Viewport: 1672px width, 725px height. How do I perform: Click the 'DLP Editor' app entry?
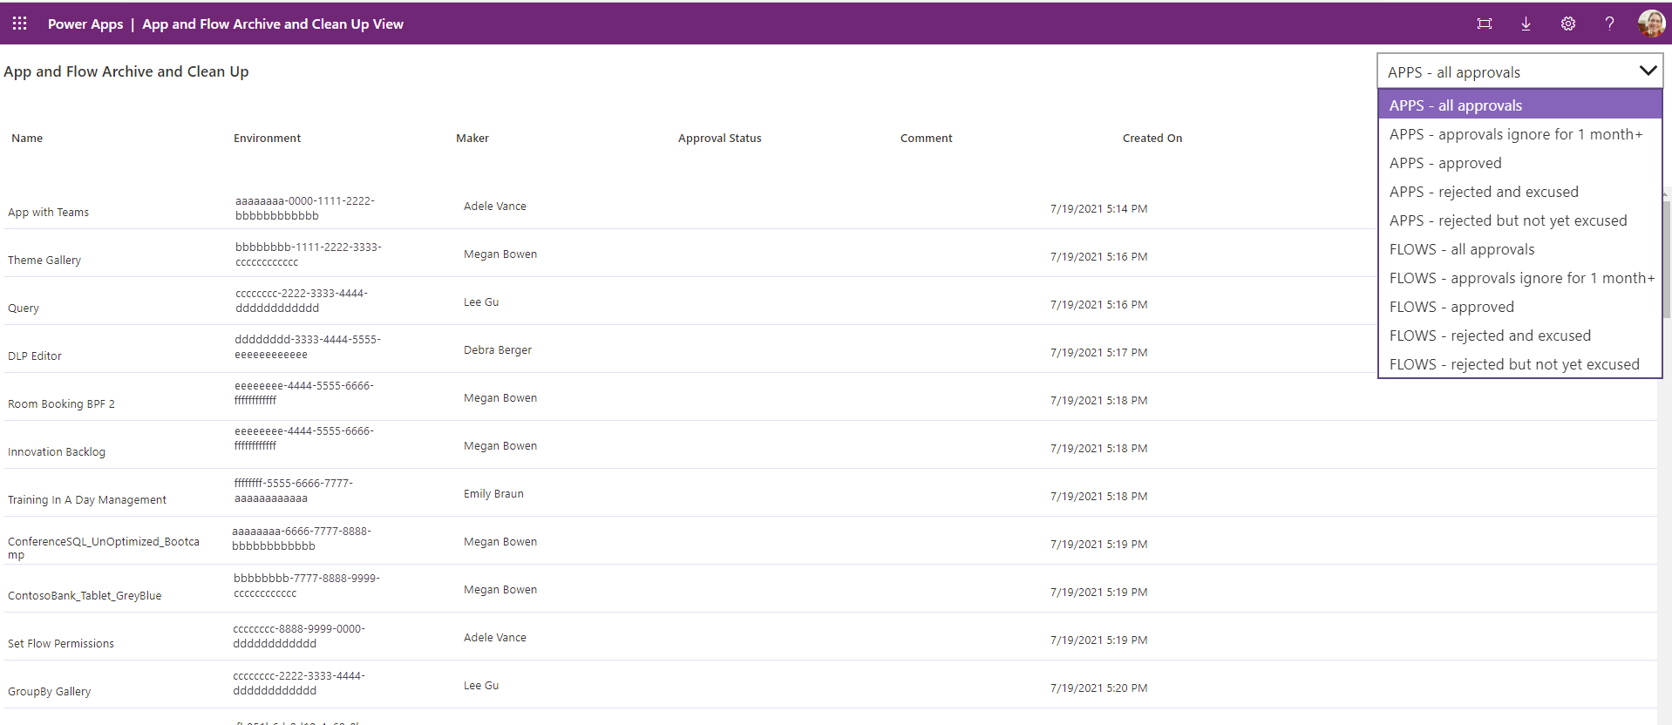point(35,356)
